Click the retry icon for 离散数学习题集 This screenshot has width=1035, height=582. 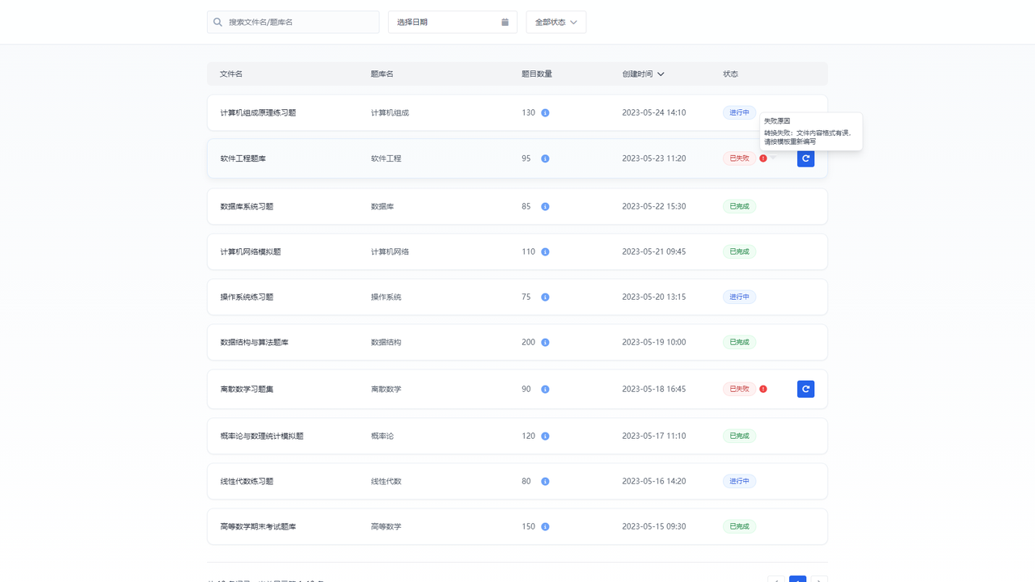pos(805,389)
